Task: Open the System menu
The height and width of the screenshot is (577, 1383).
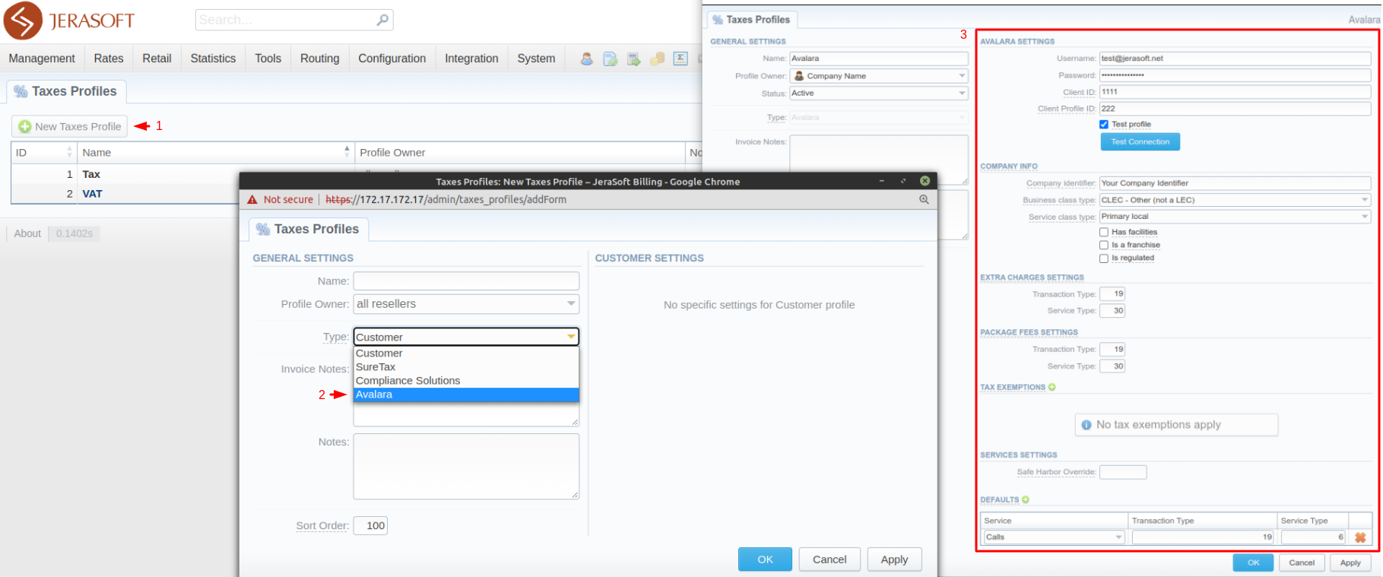Action: (536, 59)
